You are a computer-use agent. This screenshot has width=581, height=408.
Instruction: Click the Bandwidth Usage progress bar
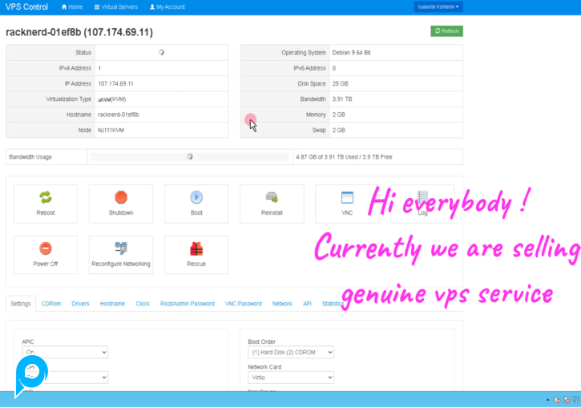click(189, 157)
